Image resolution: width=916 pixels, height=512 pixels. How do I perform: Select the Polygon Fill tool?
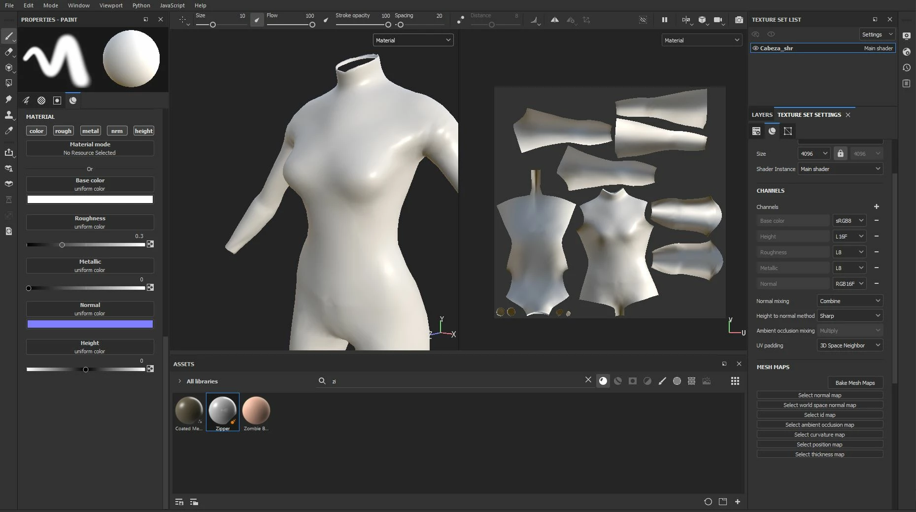(x=8, y=83)
